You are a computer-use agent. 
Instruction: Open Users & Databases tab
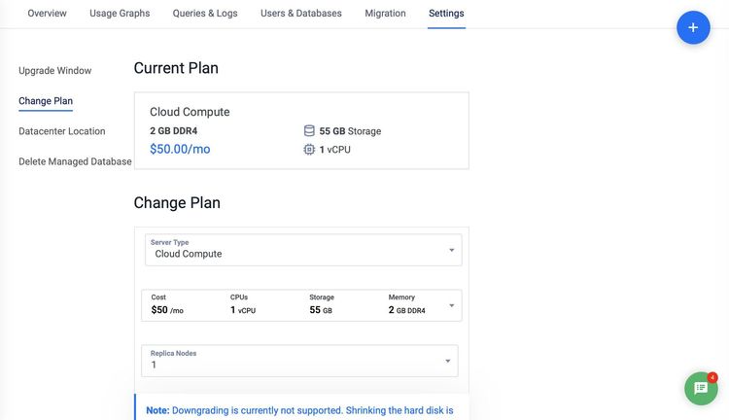point(300,13)
